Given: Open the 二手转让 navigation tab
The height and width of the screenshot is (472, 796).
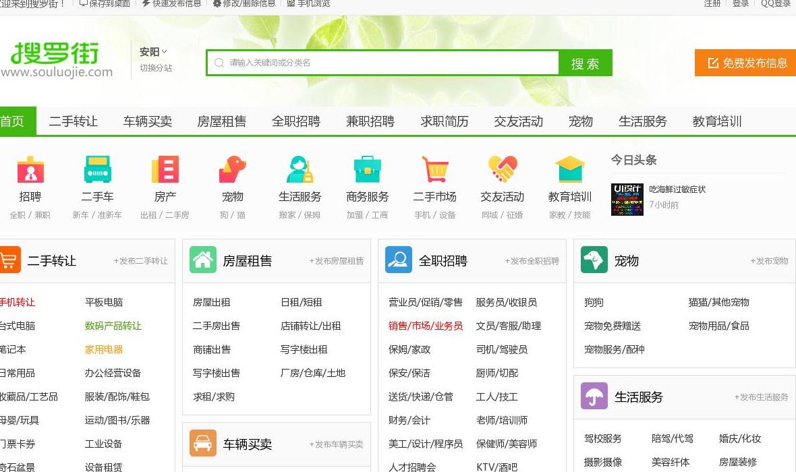Looking at the screenshot, I should click(73, 121).
